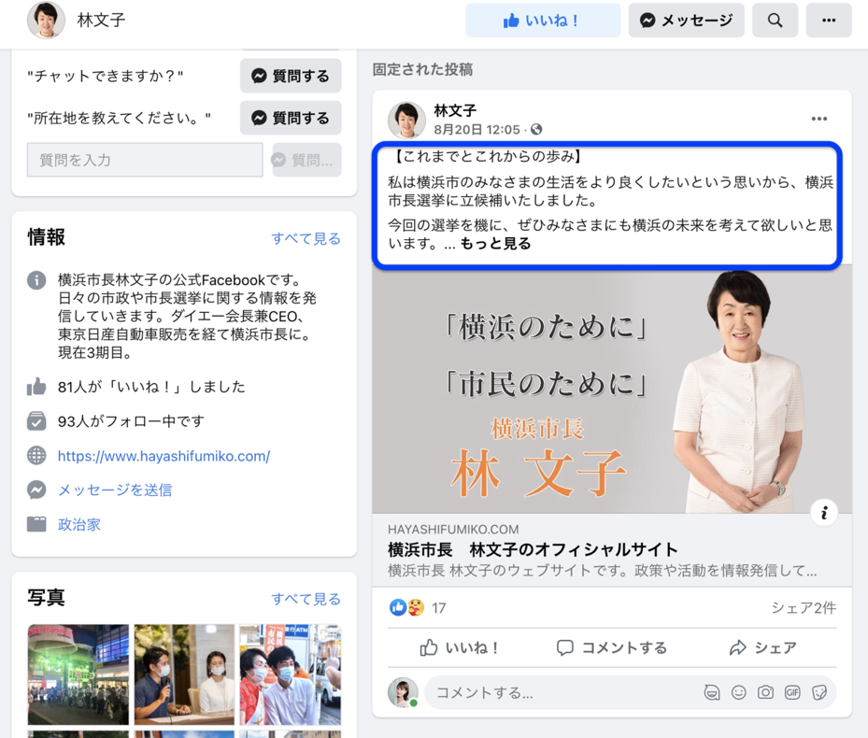
Task: Ask "チャットできますか？" using 質問する button
Action: pyautogui.click(x=291, y=76)
